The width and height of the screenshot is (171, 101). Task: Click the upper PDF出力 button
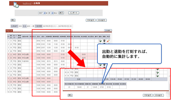pos(91,20)
